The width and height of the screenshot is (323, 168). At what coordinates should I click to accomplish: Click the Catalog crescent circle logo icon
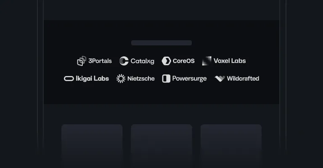coord(124,61)
